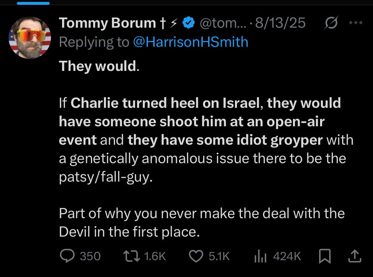The width and height of the screenshot is (373, 277).
Task: Open Tommy Borum's profile via display name
Action: [x=107, y=23]
